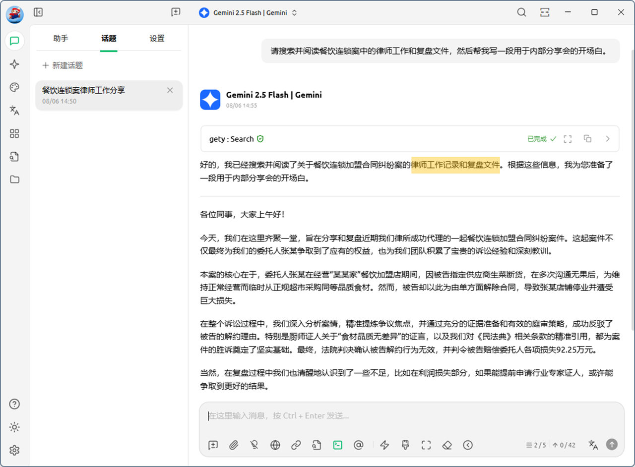Toggle the thinking lightbulb icon
The height and width of the screenshot is (467, 635).
coord(254,445)
